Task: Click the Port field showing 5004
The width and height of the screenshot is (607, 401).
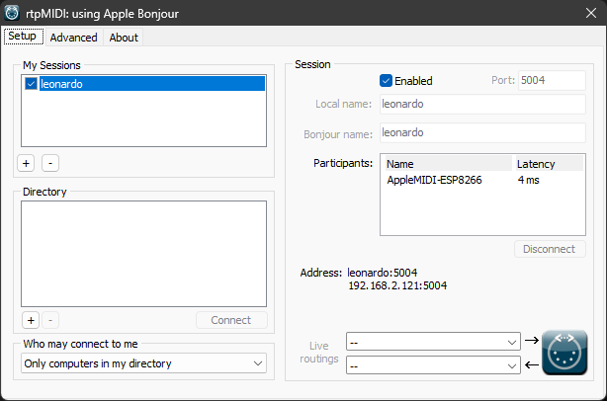Action: (x=552, y=80)
